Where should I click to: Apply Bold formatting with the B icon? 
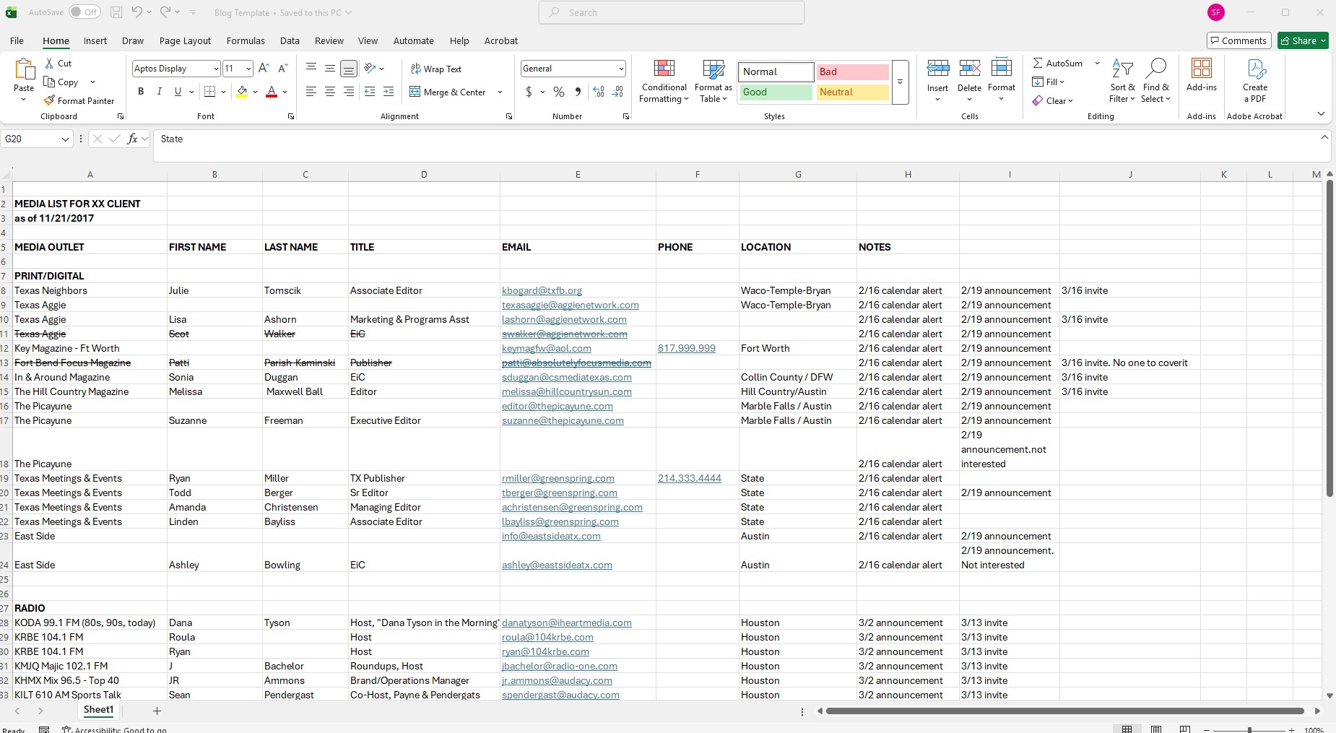click(x=141, y=92)
